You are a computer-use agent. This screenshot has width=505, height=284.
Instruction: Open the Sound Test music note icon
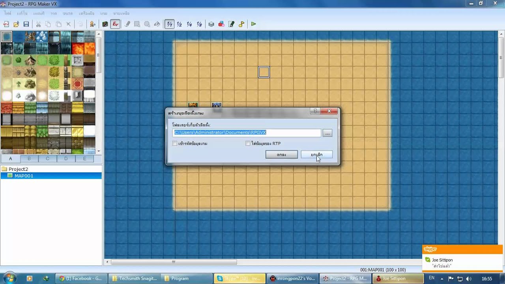(241, 24)
